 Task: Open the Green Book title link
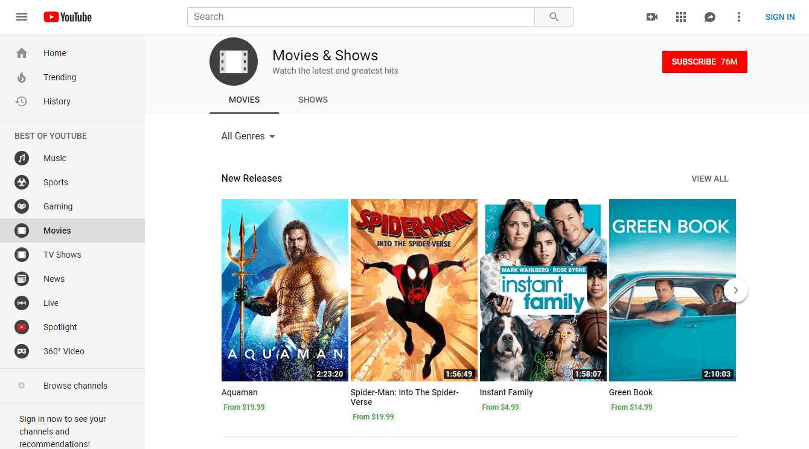click(x=631, y=392)
